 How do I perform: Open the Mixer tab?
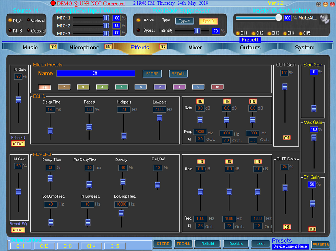(x=195, y=48)
